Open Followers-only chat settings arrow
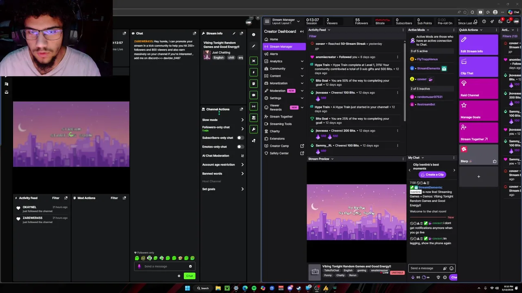Viewport: 522px width, 293px height. (x=242, y=129)
